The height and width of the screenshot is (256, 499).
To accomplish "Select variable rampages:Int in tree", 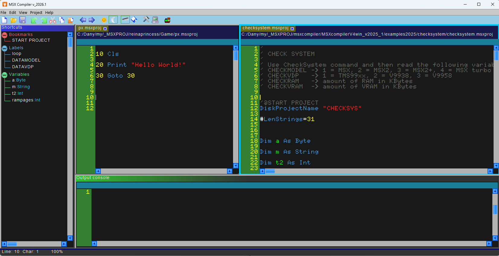I will point(26,100).
